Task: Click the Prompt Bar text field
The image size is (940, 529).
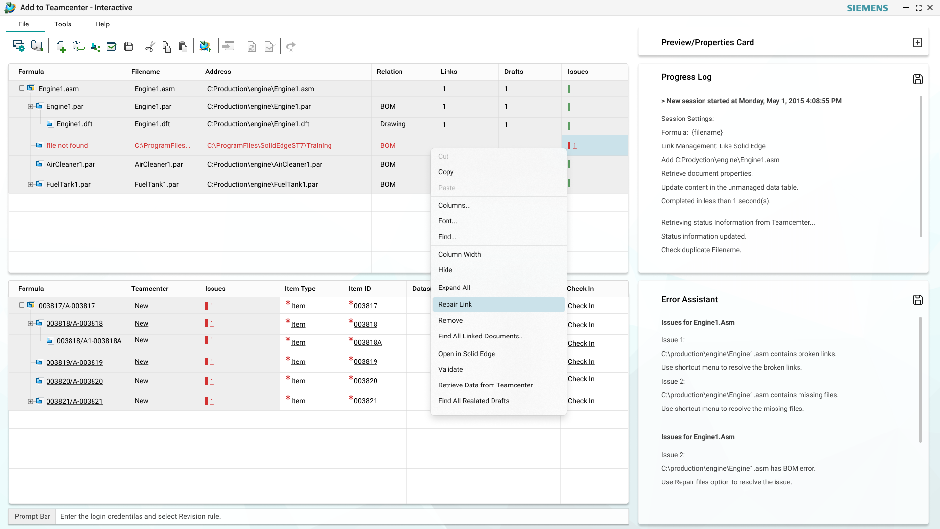Action: pyautogui.click(x=342, y=516)
